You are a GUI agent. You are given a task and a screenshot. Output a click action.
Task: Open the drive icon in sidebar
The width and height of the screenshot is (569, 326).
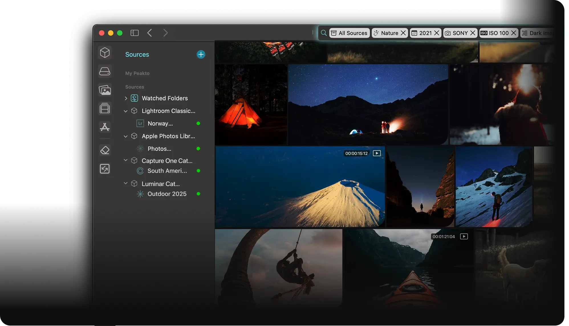click(x=105, y=71)
